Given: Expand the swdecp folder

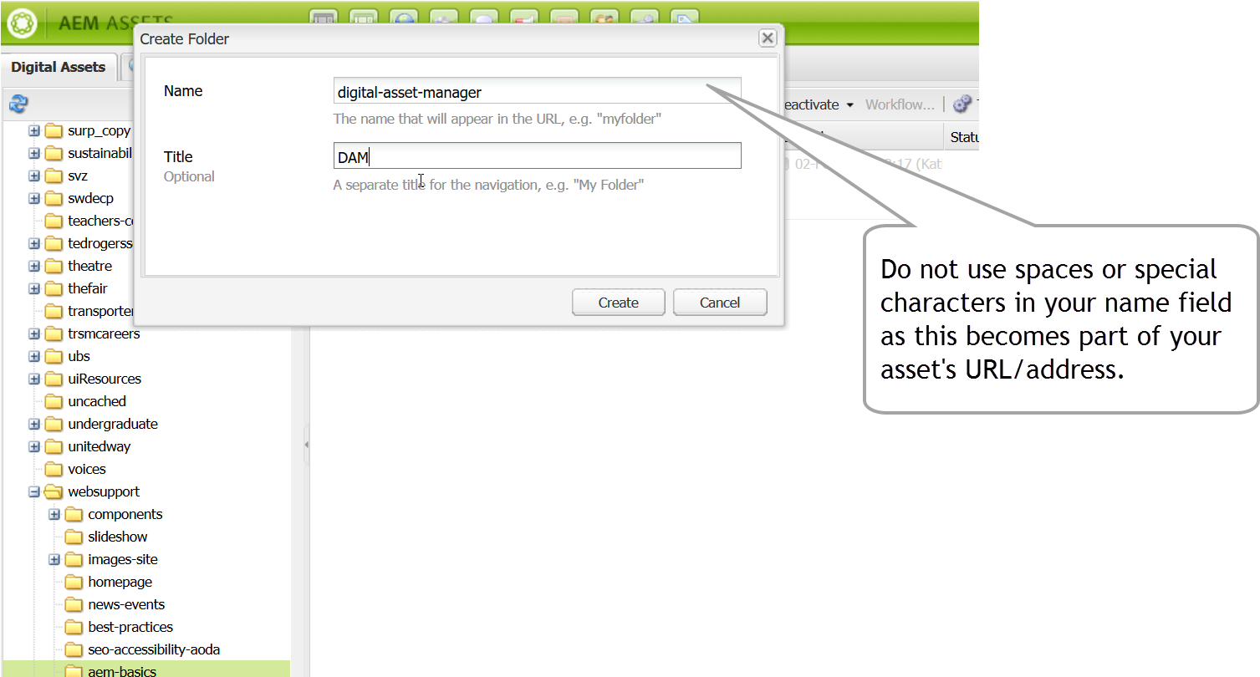Looking at the screenshot, I should [x=34, y=198].
